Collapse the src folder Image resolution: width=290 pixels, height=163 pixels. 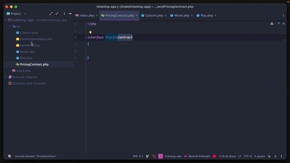10,26
